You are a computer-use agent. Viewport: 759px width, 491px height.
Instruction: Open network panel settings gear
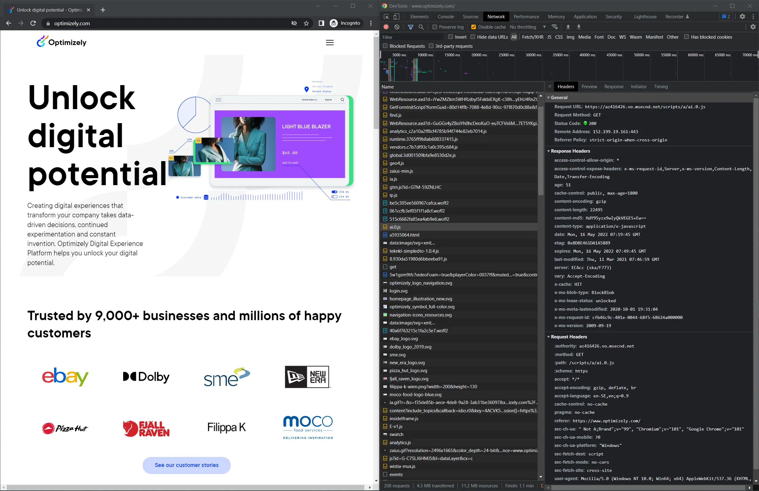753,27
